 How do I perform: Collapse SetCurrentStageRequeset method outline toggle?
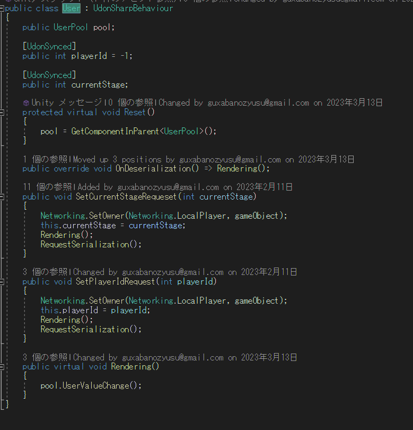point(2,197)
